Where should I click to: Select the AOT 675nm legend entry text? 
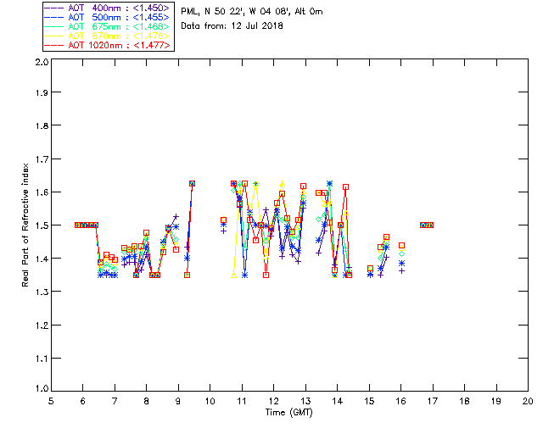pyautogui.click(x=119, y=26)
